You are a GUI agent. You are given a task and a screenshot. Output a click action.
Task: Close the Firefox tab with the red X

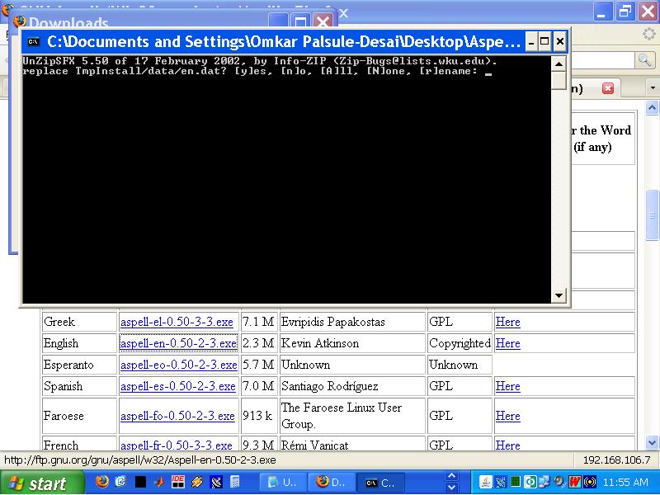click(608, 88)
